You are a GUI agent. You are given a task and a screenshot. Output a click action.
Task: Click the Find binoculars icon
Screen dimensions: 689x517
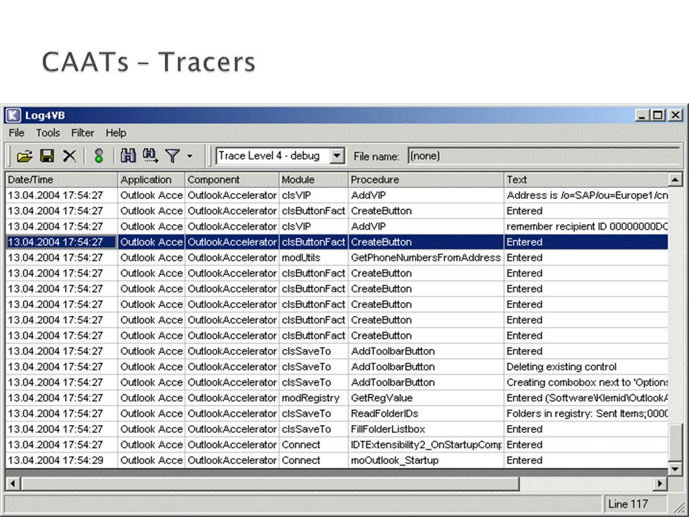(128, 155)
